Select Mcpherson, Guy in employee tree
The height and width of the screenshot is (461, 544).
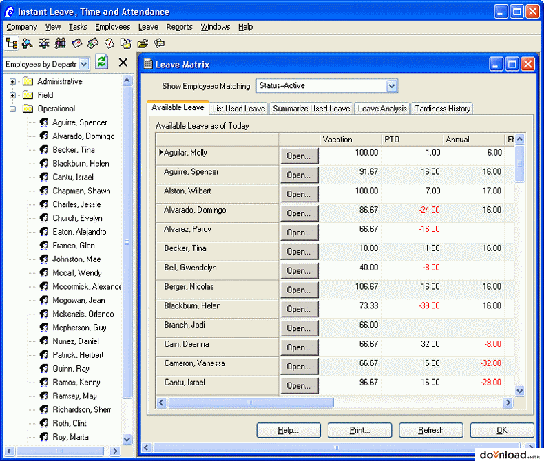pos(79,328)
